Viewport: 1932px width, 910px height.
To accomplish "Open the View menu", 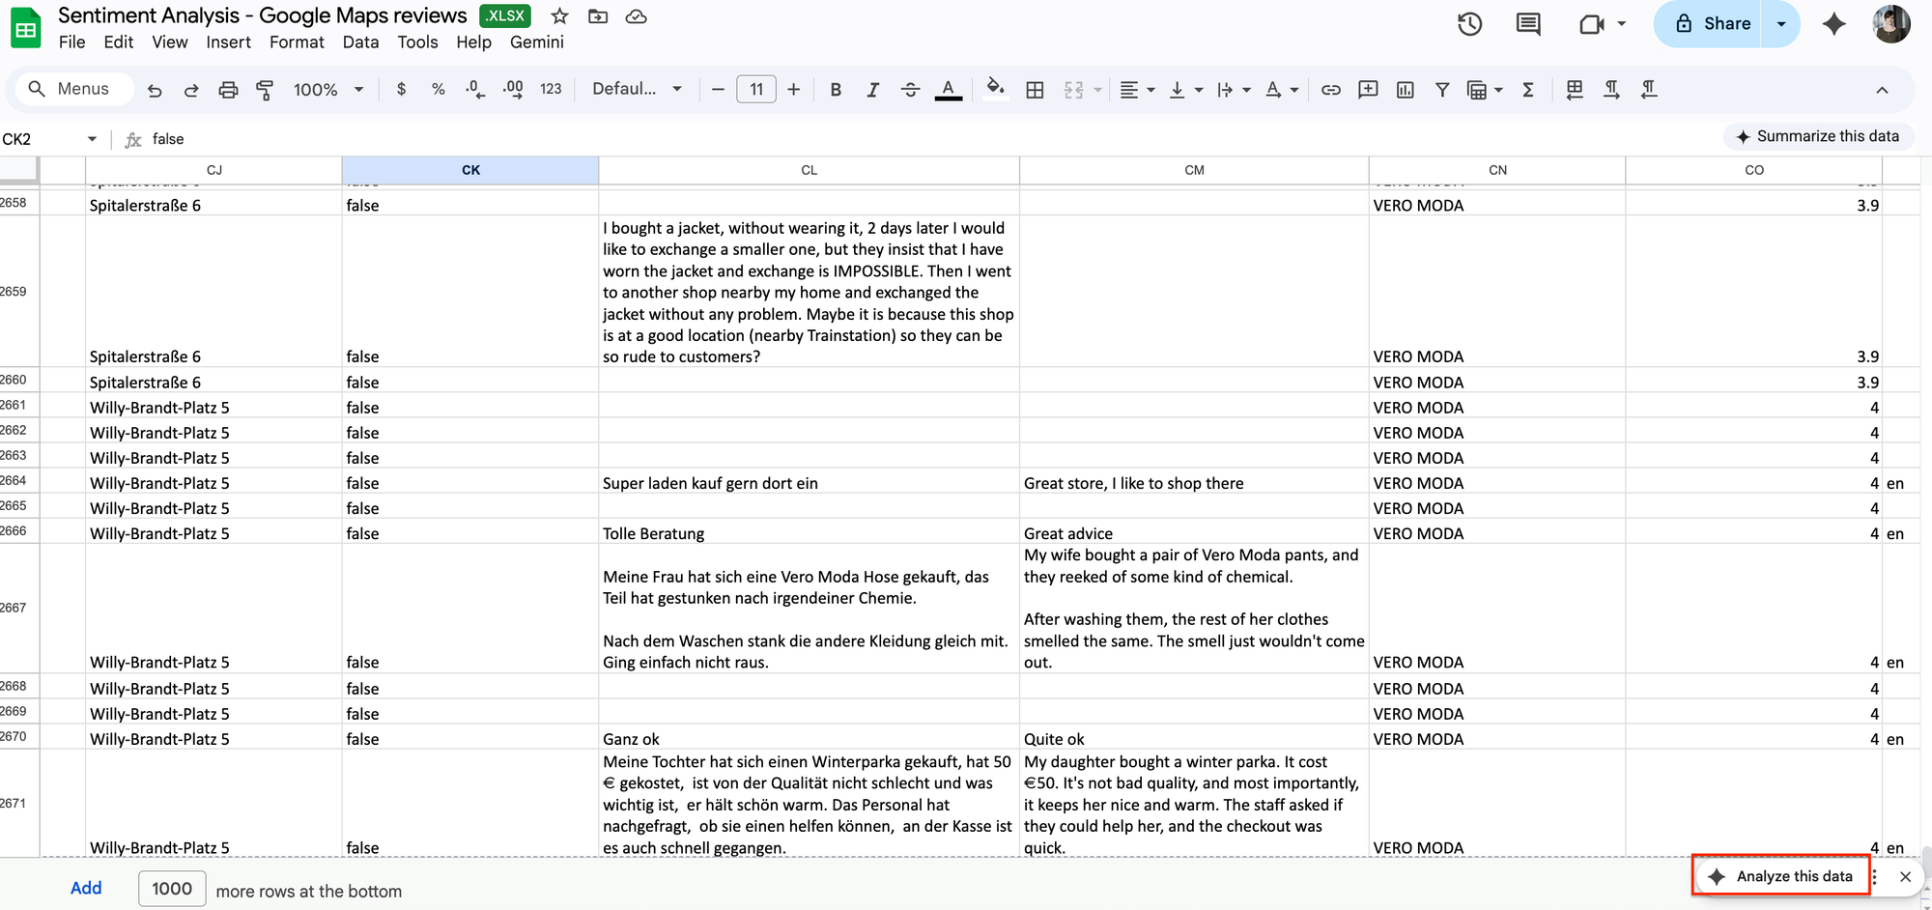I will (x=170, y=43).
